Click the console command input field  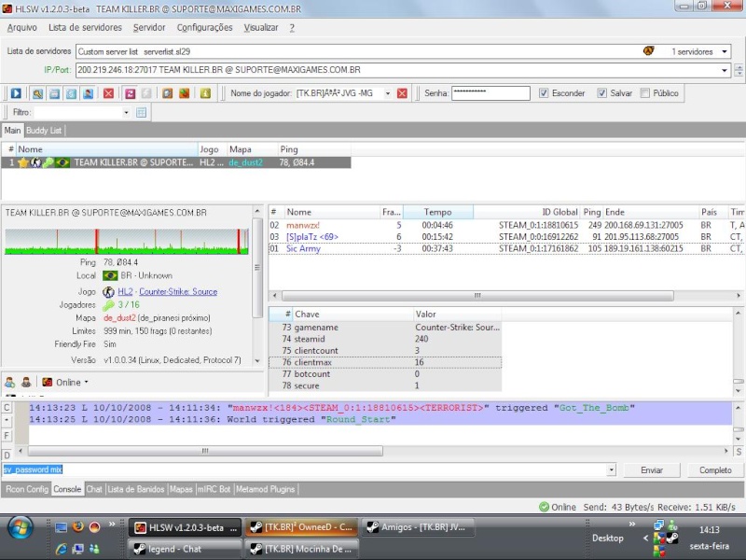[x=305, y=470]
